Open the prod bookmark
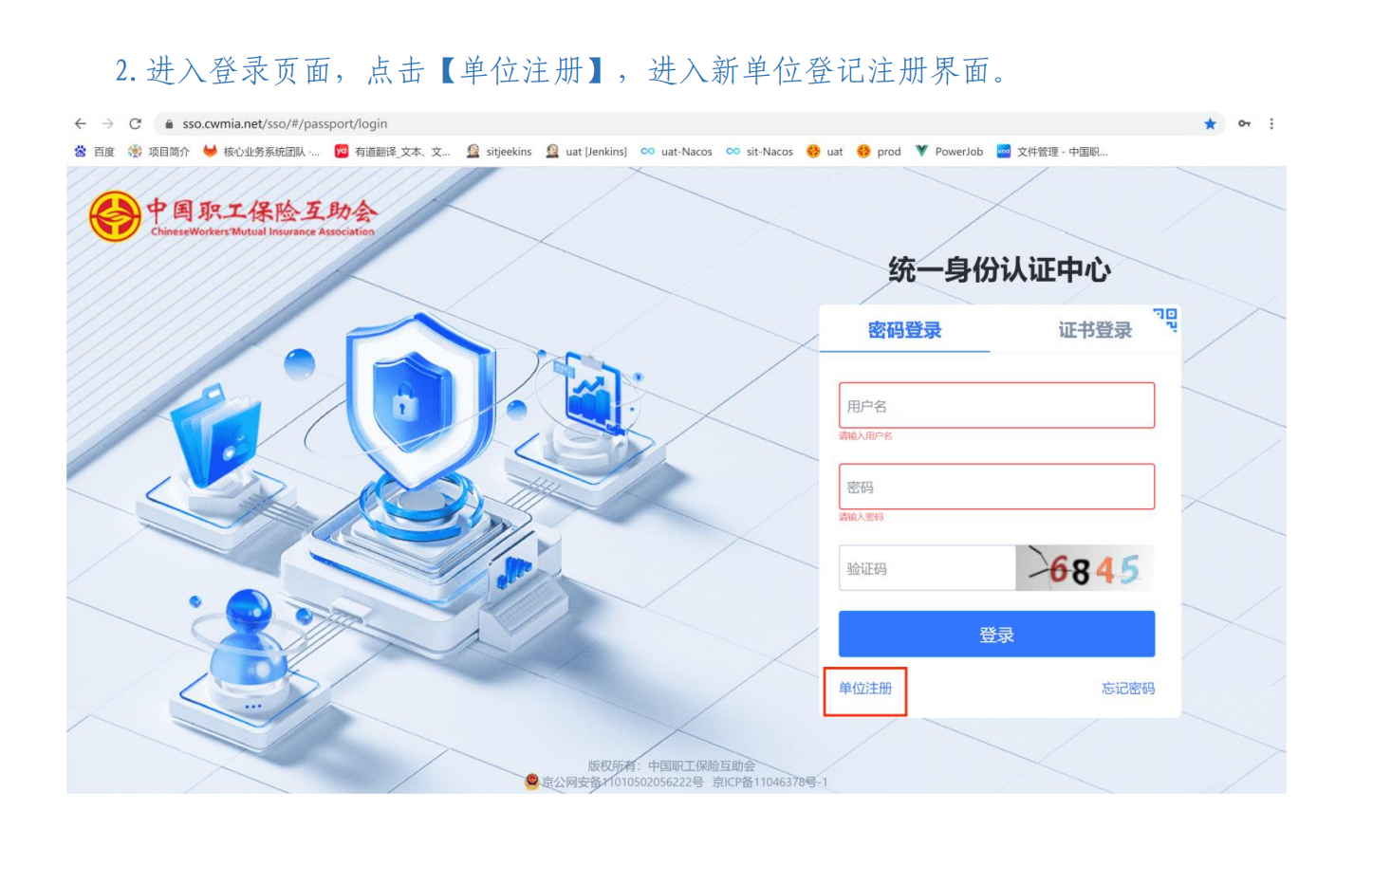Viewport: 1391px width, 884px height. [879, 152]
